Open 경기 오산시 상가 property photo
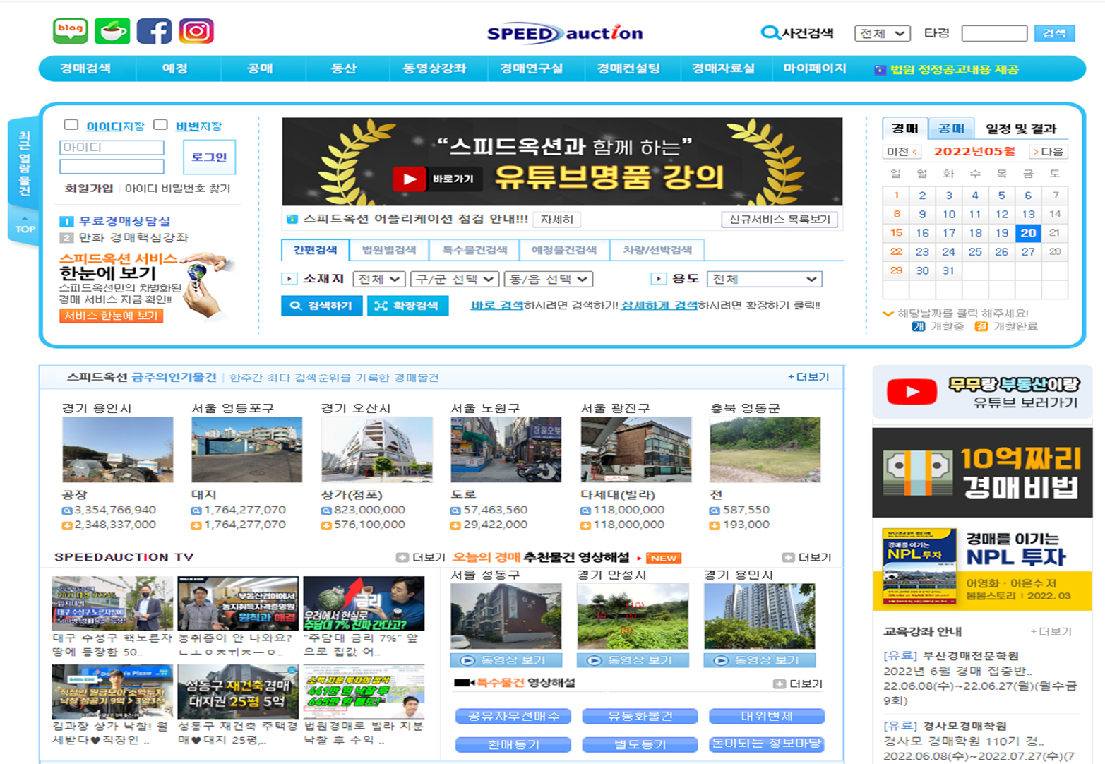 click(x=377, y=450)
